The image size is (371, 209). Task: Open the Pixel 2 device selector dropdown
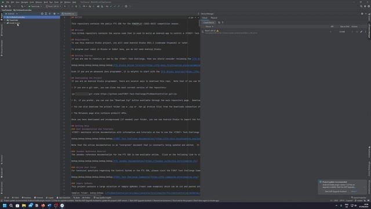click(x=53, y=6)
